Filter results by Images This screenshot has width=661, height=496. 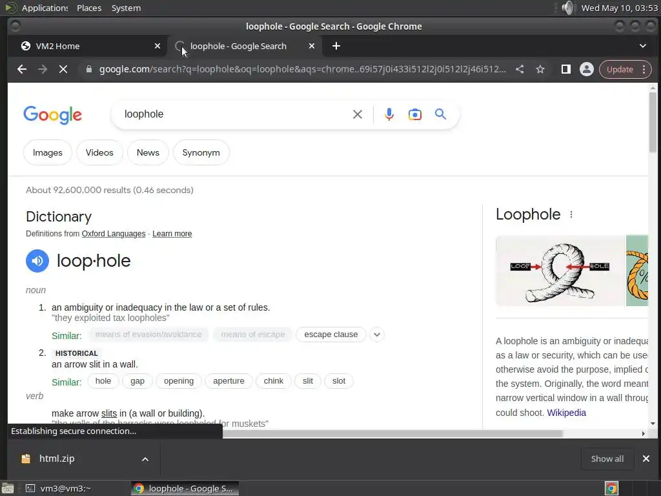click(x=48, y=152)
